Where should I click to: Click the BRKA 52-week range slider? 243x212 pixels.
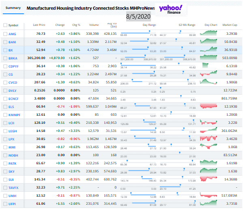(x=178, y=57)
